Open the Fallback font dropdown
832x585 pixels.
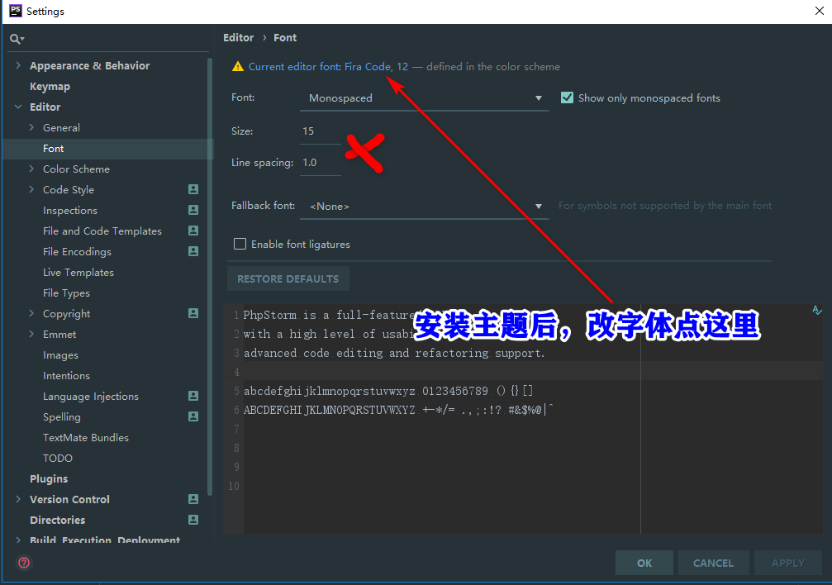coord(424,206)
